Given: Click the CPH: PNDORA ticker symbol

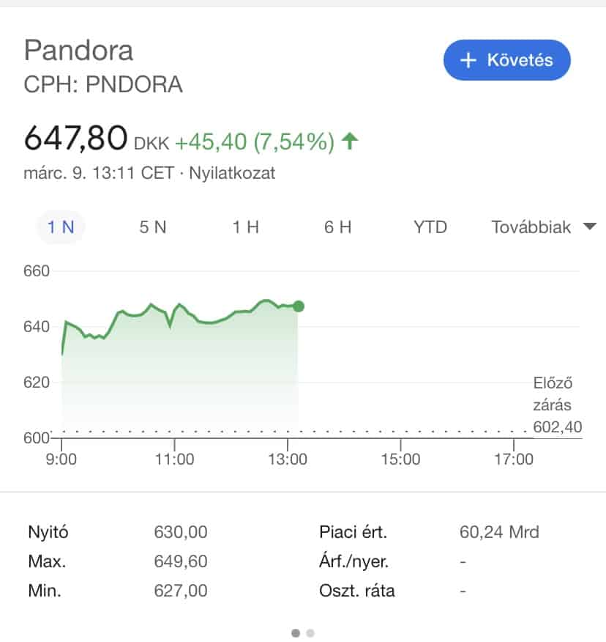Looking at the screenshot, I should (103, 85).
